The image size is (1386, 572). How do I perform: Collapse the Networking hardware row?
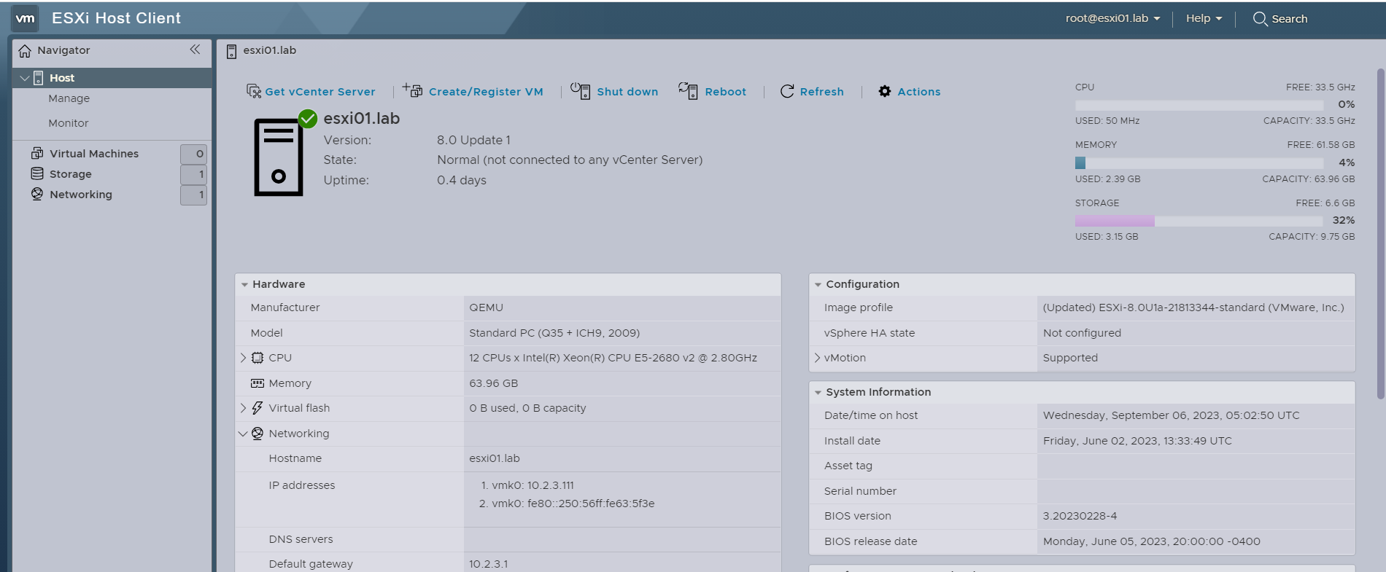[243, 434]
